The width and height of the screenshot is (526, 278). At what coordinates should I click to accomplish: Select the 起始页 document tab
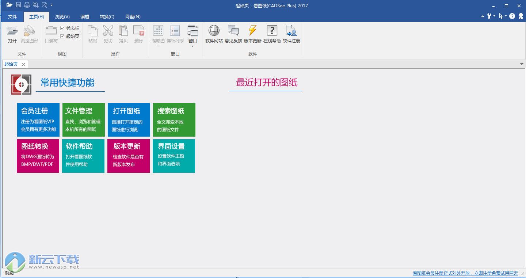click(11, 64)
